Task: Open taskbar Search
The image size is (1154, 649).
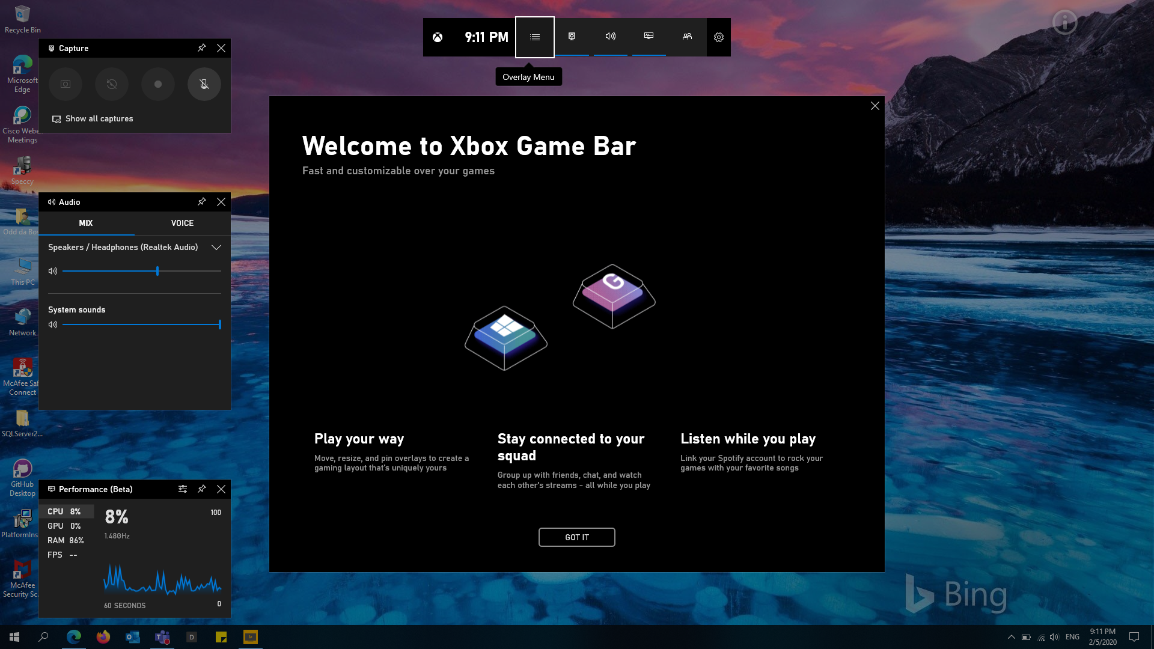Action: coord(43,637)
